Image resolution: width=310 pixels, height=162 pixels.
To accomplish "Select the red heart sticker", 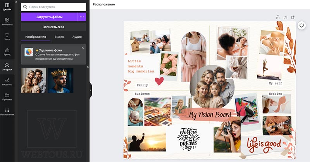I will [159, 81].
